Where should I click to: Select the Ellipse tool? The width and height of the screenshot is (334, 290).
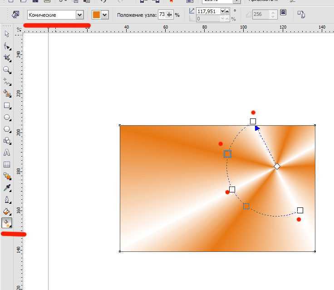coord(7,118)
